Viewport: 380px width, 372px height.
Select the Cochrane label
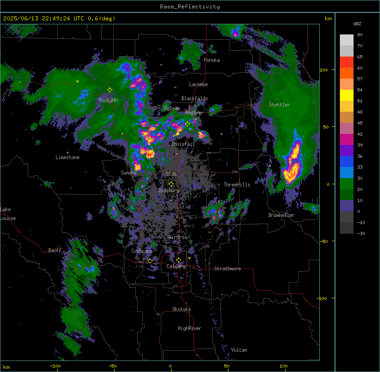142,251
